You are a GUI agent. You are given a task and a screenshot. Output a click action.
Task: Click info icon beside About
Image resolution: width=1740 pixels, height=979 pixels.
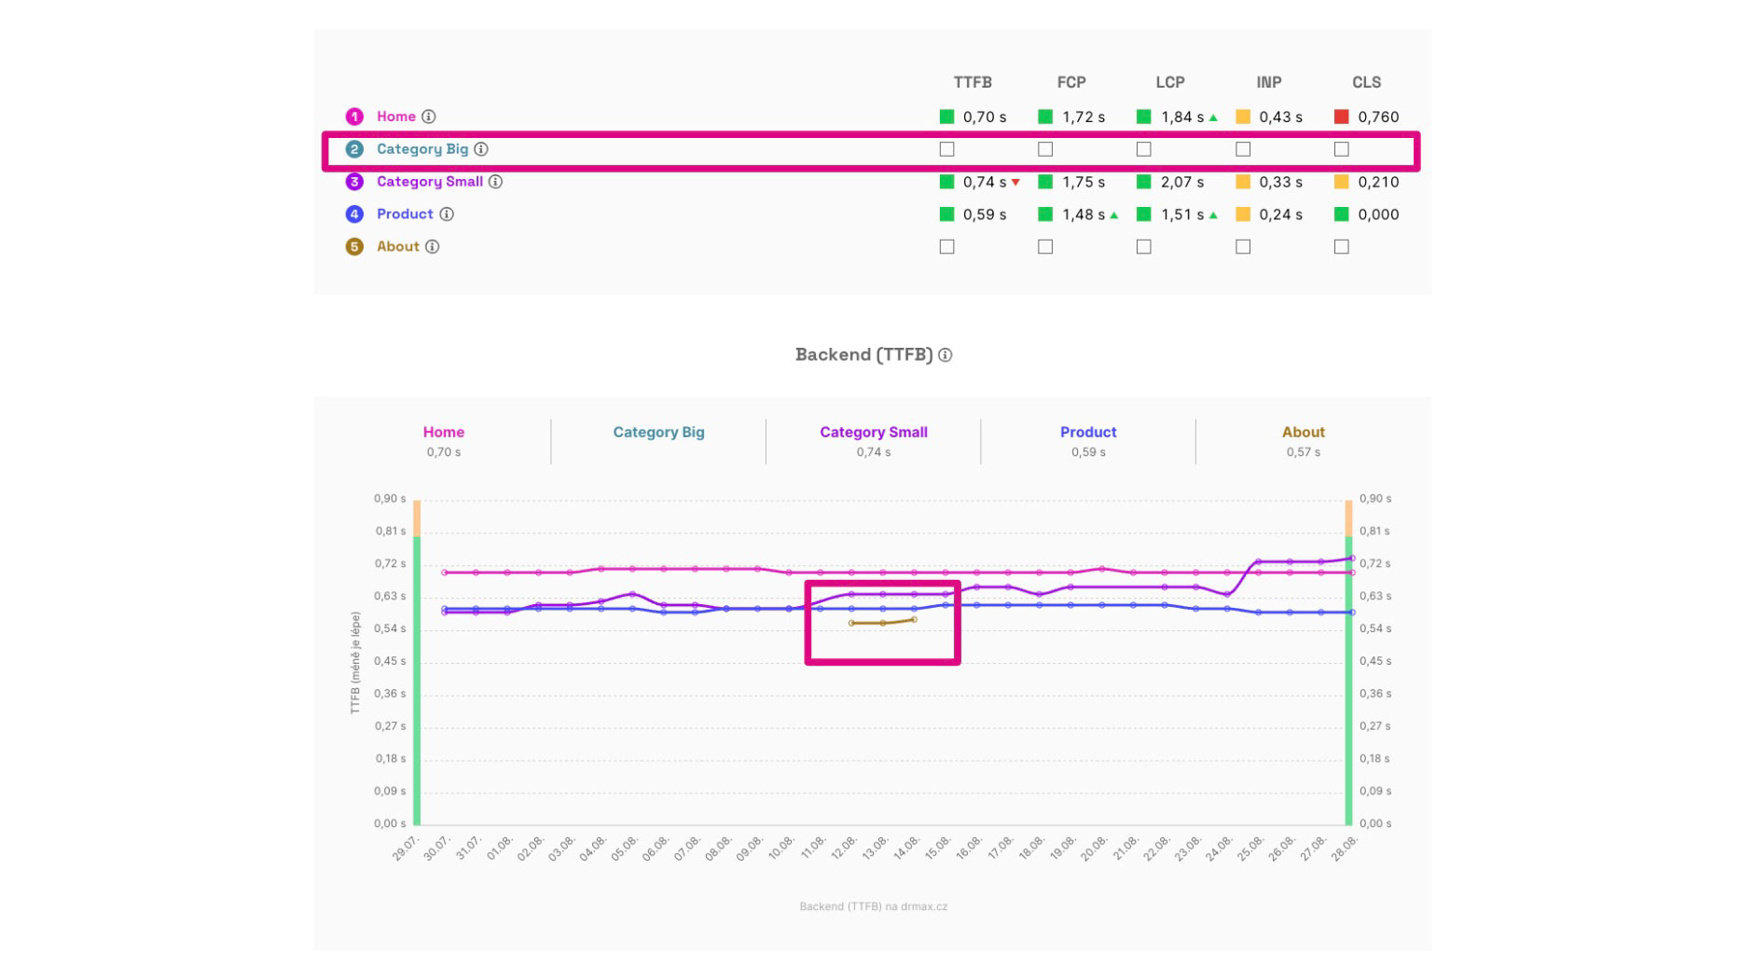pos(433,247)
